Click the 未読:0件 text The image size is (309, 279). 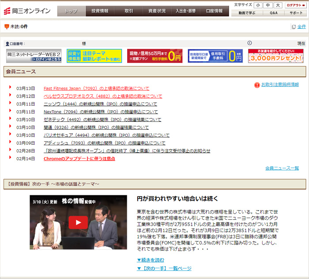[x=19, y=26]
